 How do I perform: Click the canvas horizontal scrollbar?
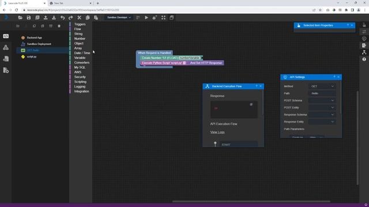(x=251, y=201)
